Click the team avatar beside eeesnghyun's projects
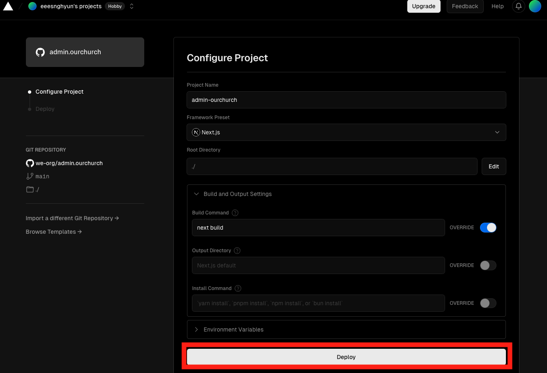547x373 pixels. [32, 6]
